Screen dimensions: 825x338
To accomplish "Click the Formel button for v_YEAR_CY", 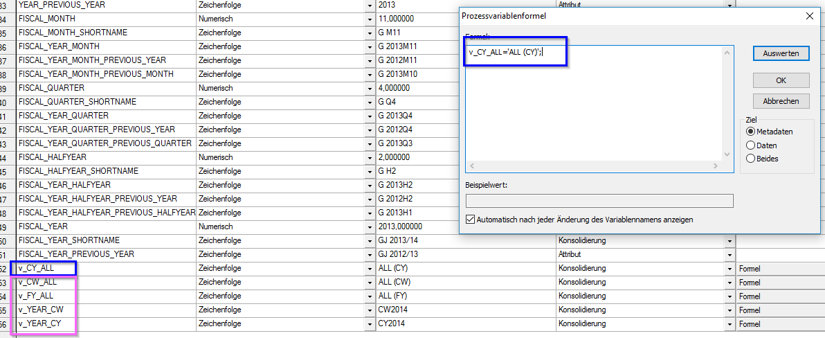I will pyautogui.click(x=780, y=324).
